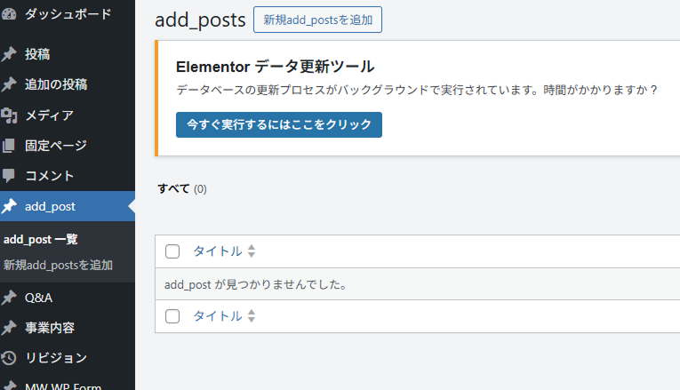The image size is (680, 390).
Task: Click the 今すぐ実行するにはここをクリック button
Action: [279, 124]
